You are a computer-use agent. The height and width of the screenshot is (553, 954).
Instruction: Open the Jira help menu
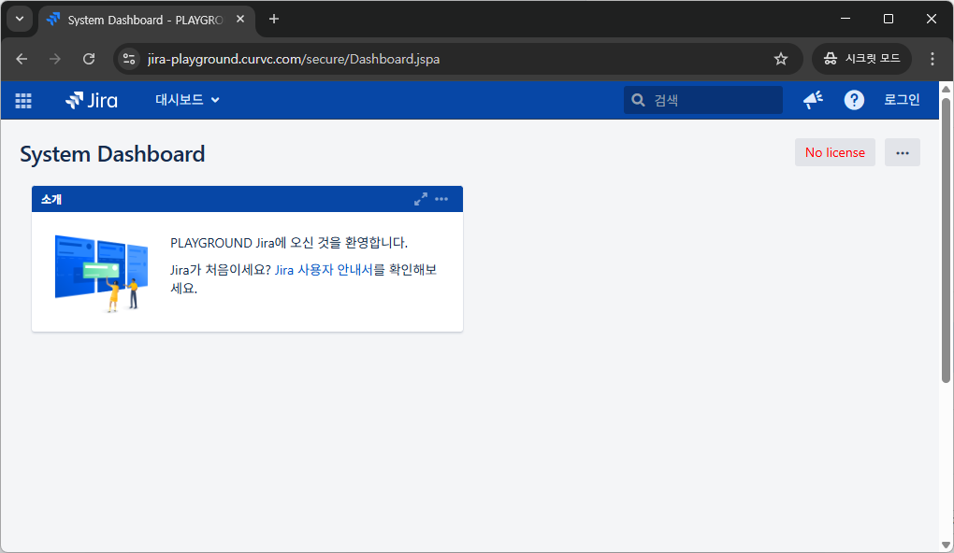(x=854, y=100)
